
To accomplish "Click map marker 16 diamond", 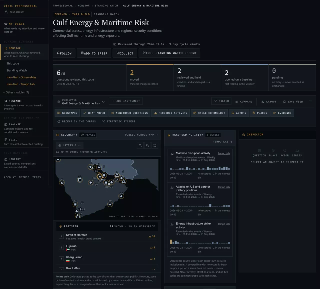I will click(91, 183).
